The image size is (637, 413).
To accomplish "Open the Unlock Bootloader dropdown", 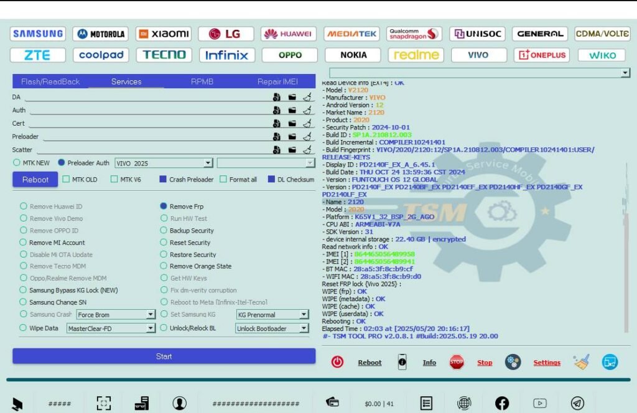I will [x=272, y=328].
